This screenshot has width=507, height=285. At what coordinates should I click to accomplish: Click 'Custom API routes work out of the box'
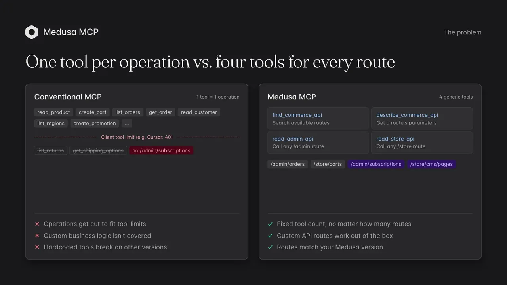point(335,236)
